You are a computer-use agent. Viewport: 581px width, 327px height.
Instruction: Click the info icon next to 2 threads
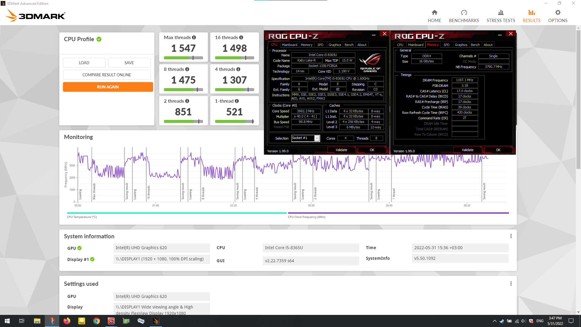click(x=187, y=101)
